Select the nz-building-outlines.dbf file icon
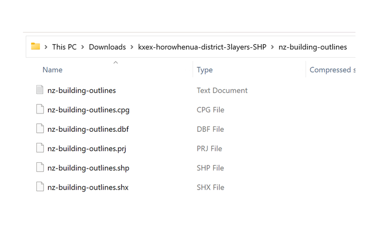 click(40, 129)
